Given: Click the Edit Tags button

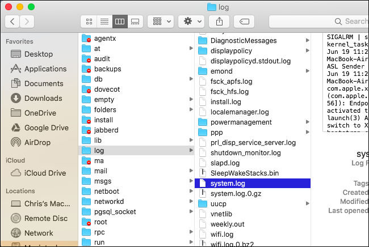Looking at the screenshot, I should [244, 22].
